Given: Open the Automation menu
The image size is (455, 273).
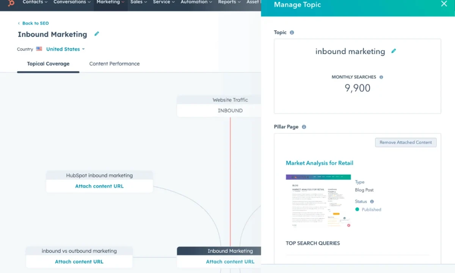Looking at the screenshot, I should (x=196, y=2).
